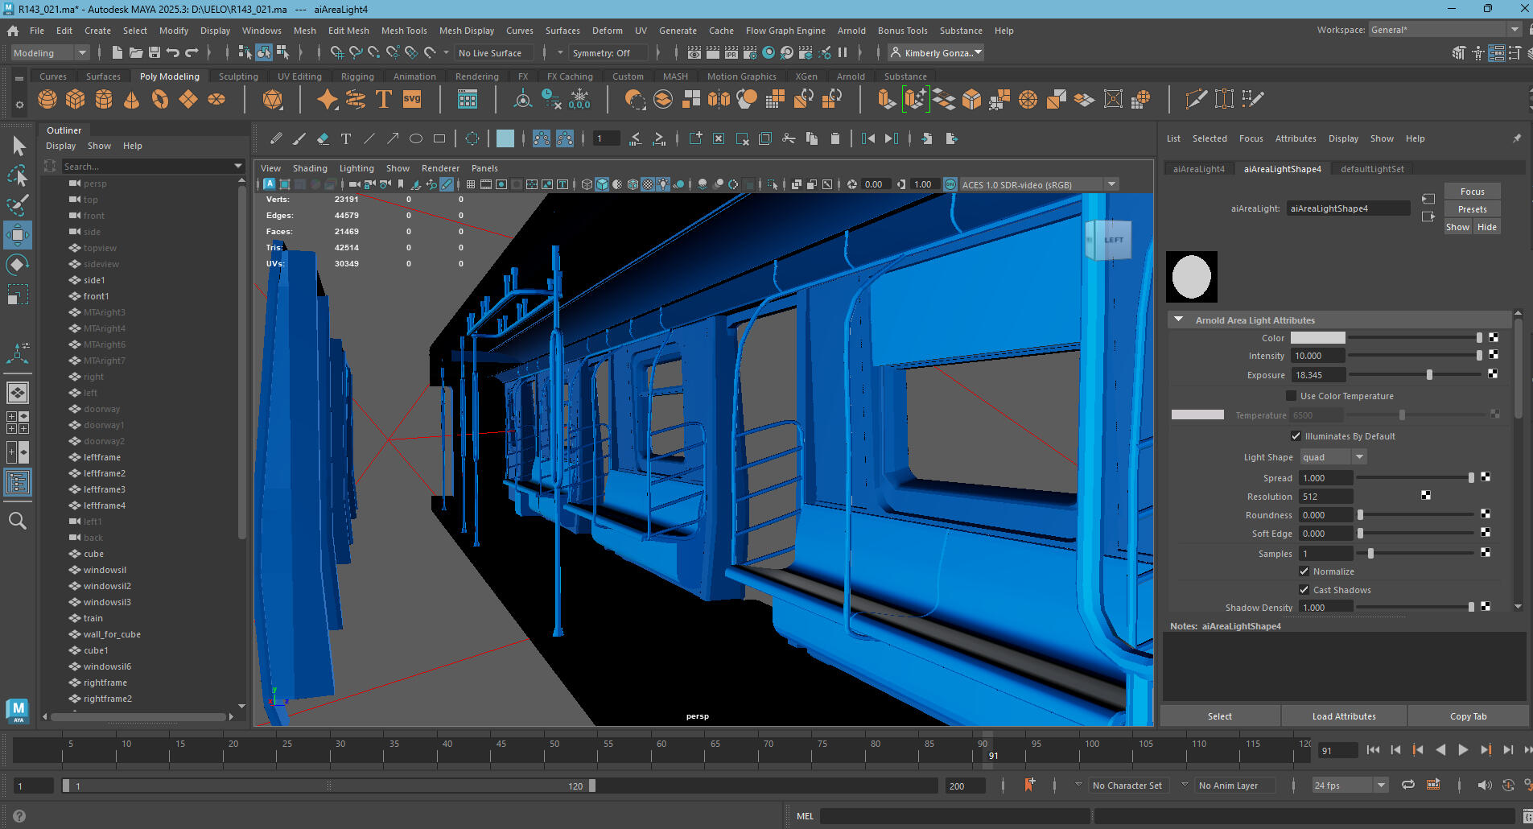
Task: Activate the Select tool arrow in toolbox
Action: point(19,146)
